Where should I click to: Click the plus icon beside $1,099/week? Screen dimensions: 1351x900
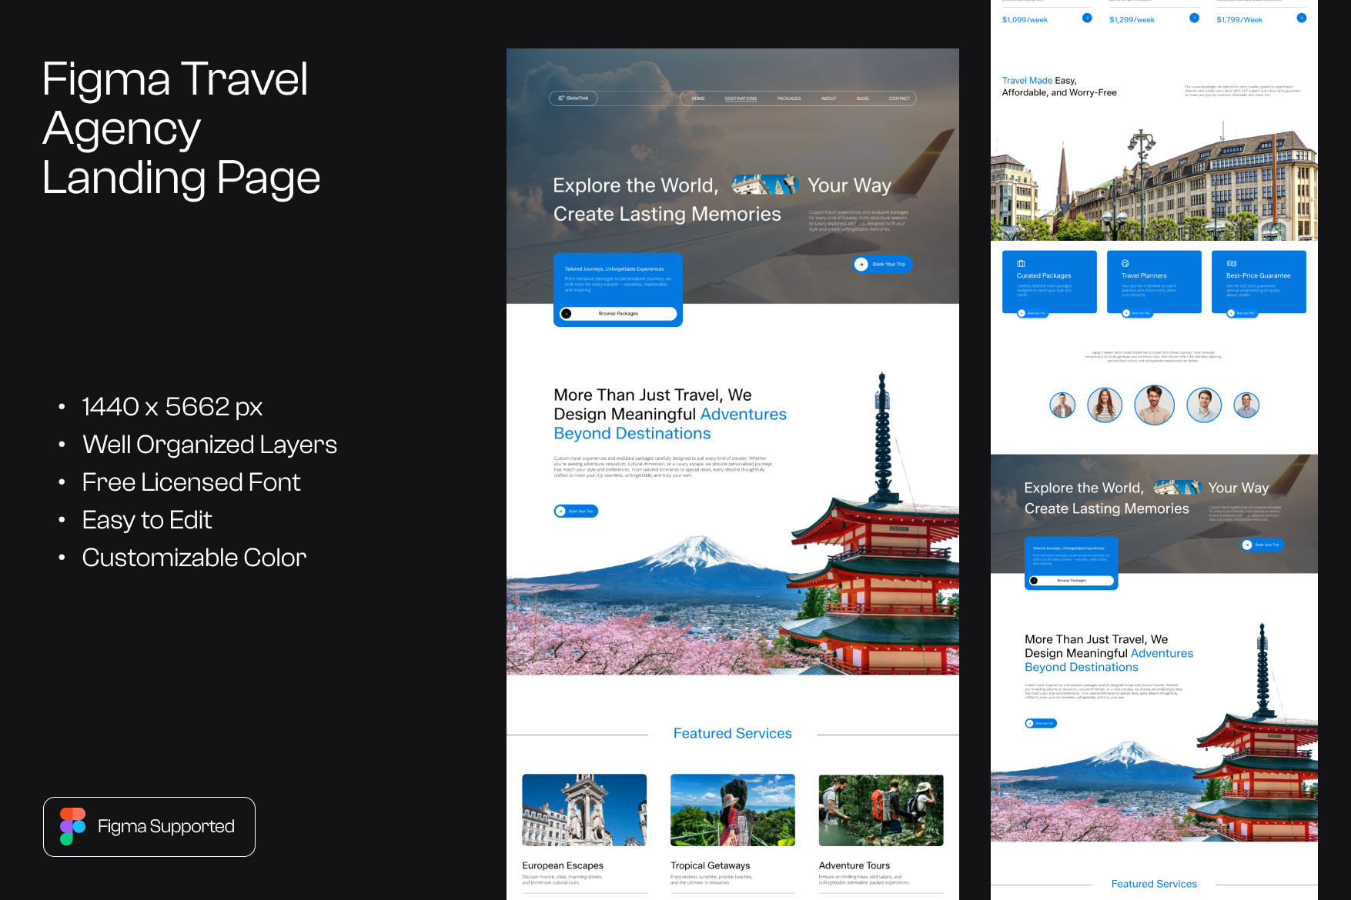tap(1087, 18)
